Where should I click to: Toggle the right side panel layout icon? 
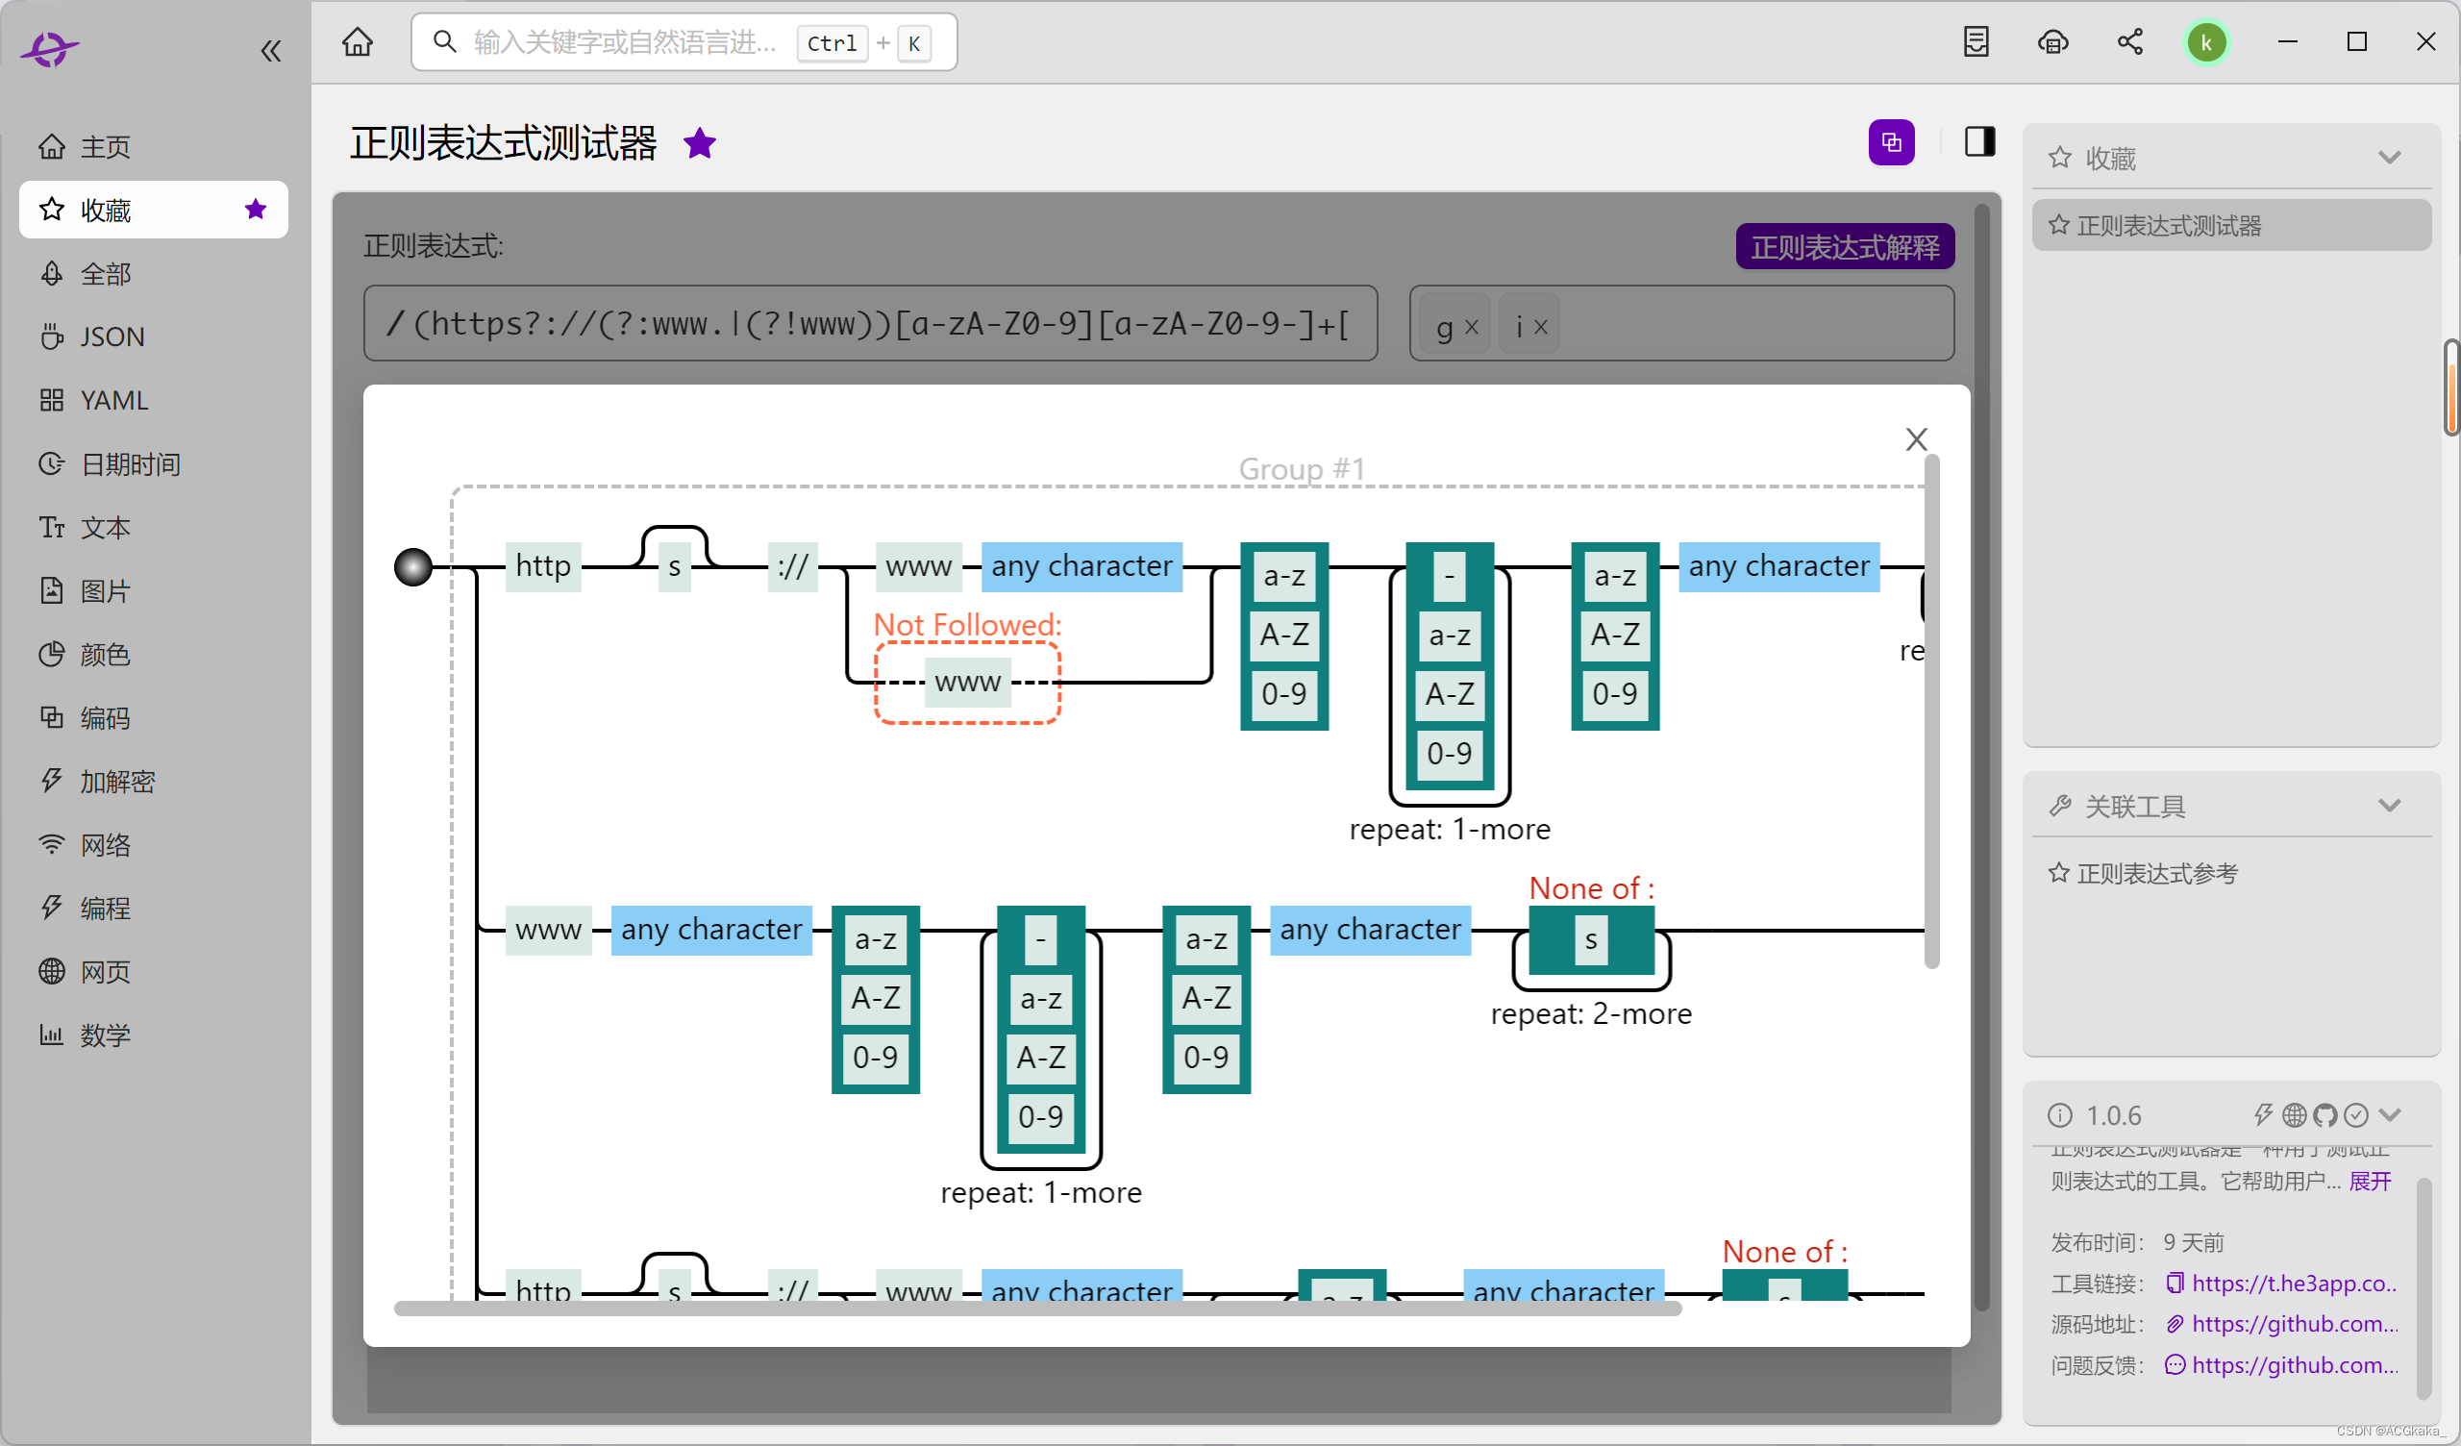tap(1979, 142)
